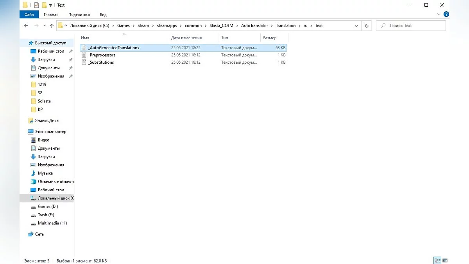Go to common in the address path
Screen dimensions: 469x264
(193, 25)
